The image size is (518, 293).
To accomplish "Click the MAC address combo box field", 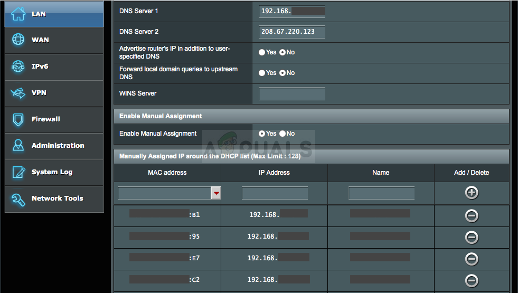I will [x=165, y=193].
